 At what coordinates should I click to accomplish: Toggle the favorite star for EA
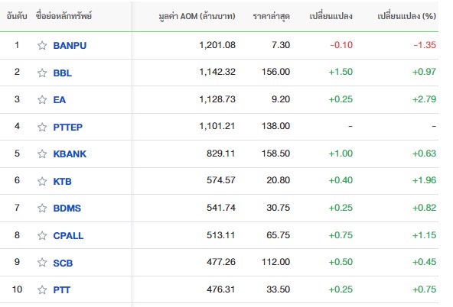pyautogui.click(x=42, y=99)
